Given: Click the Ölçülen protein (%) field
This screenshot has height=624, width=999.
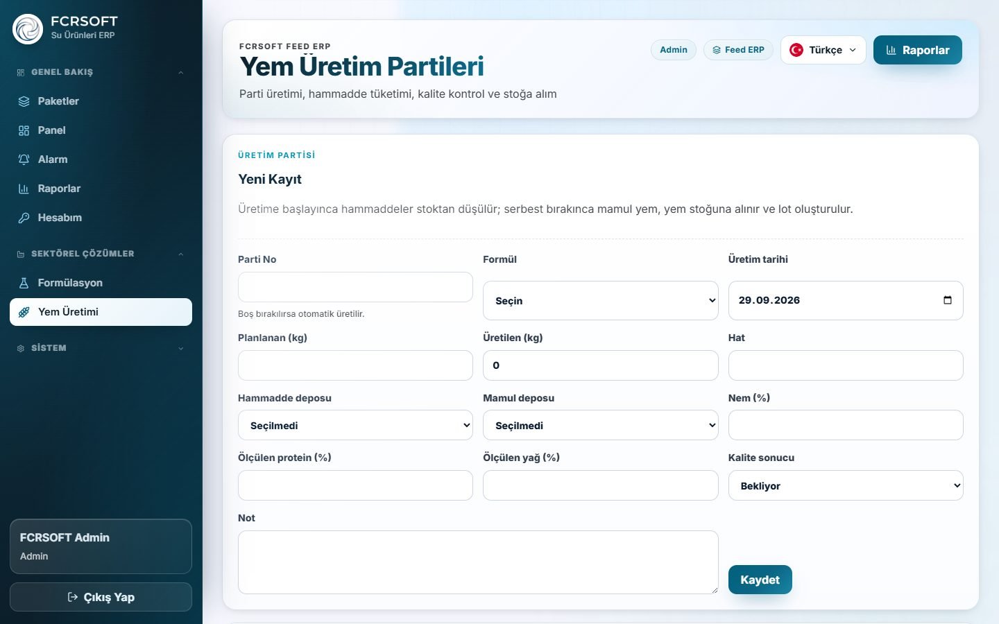Looking at the screenshot, I should 355,485.
